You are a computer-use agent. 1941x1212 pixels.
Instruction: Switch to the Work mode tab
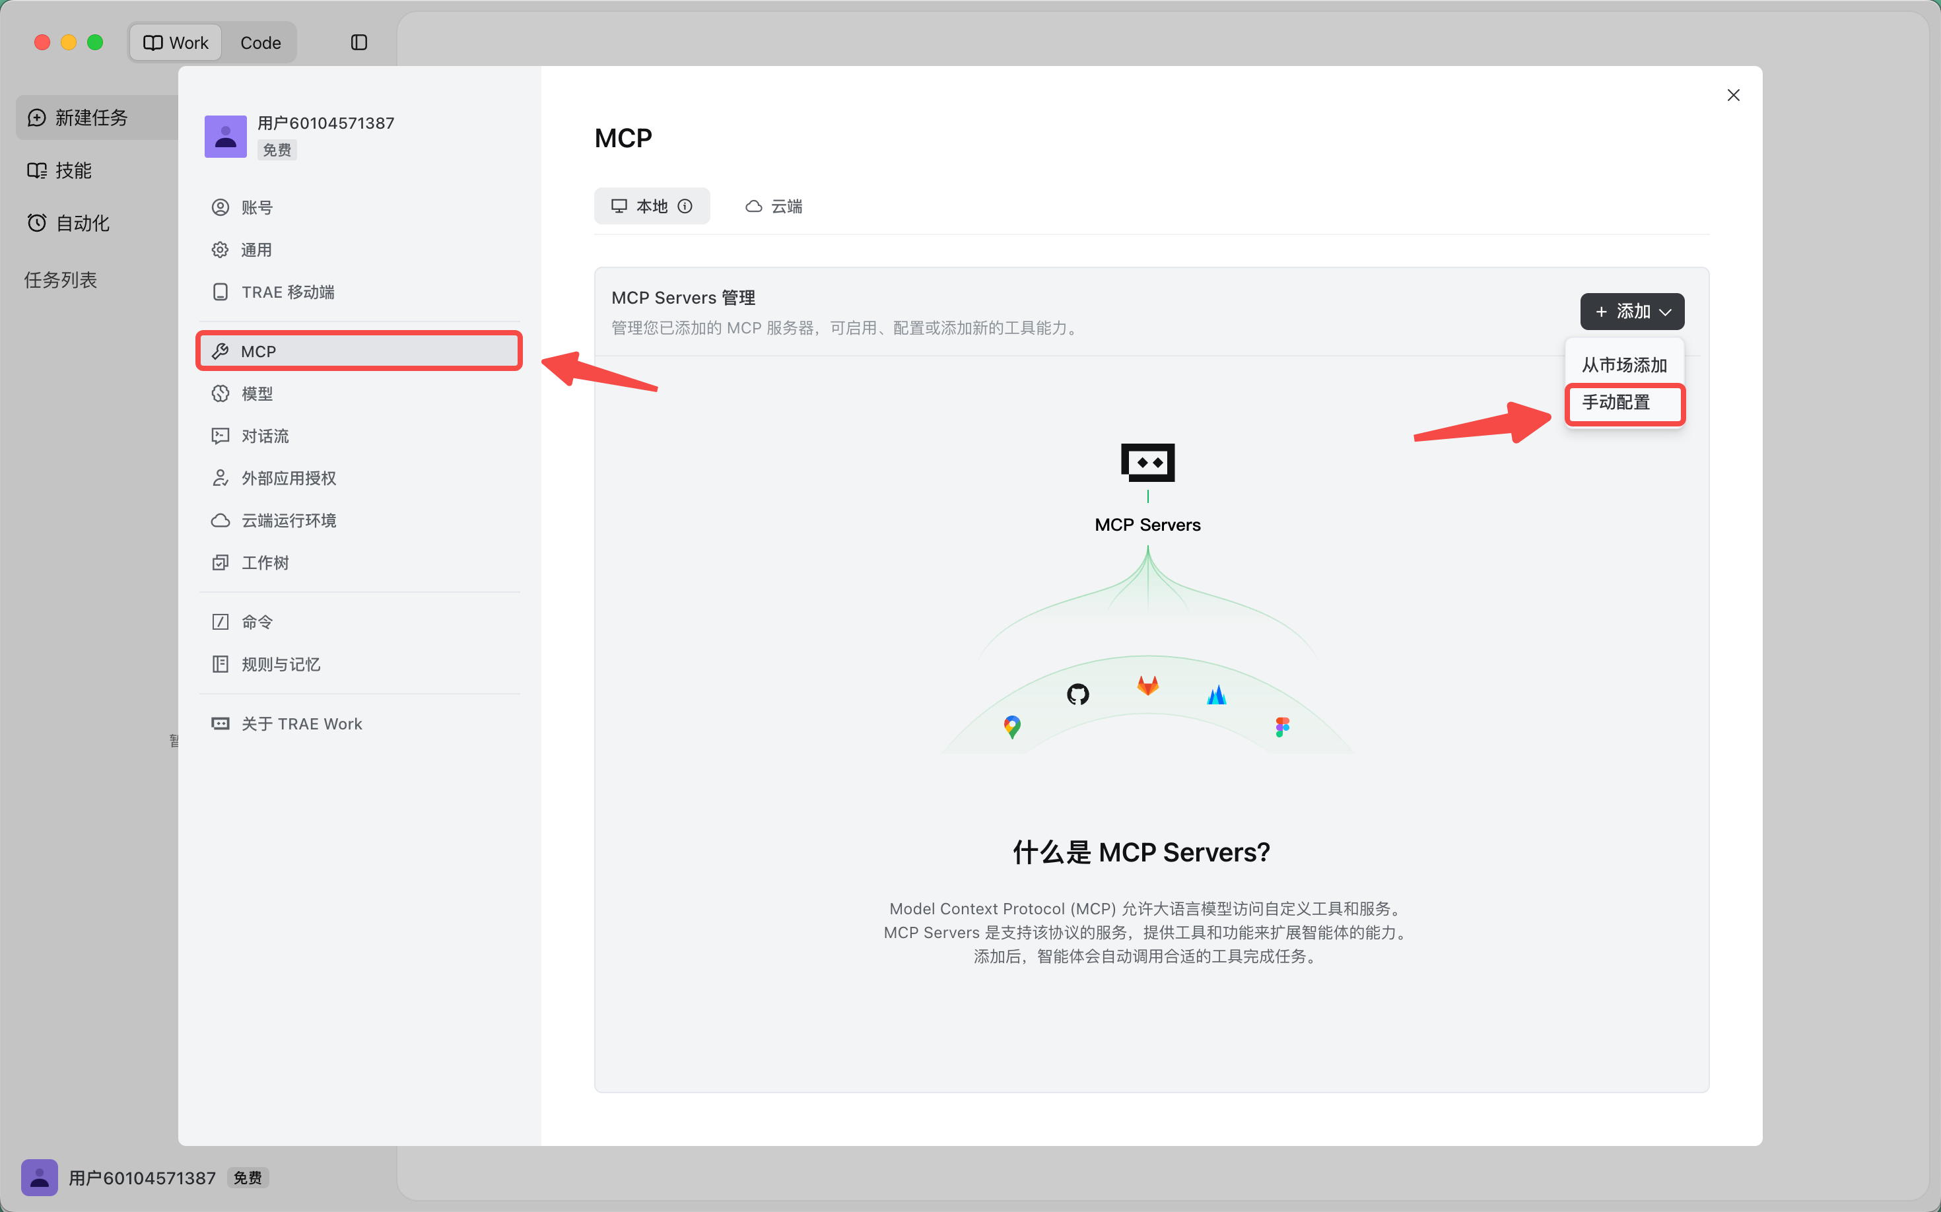click(x=176, y=42)
